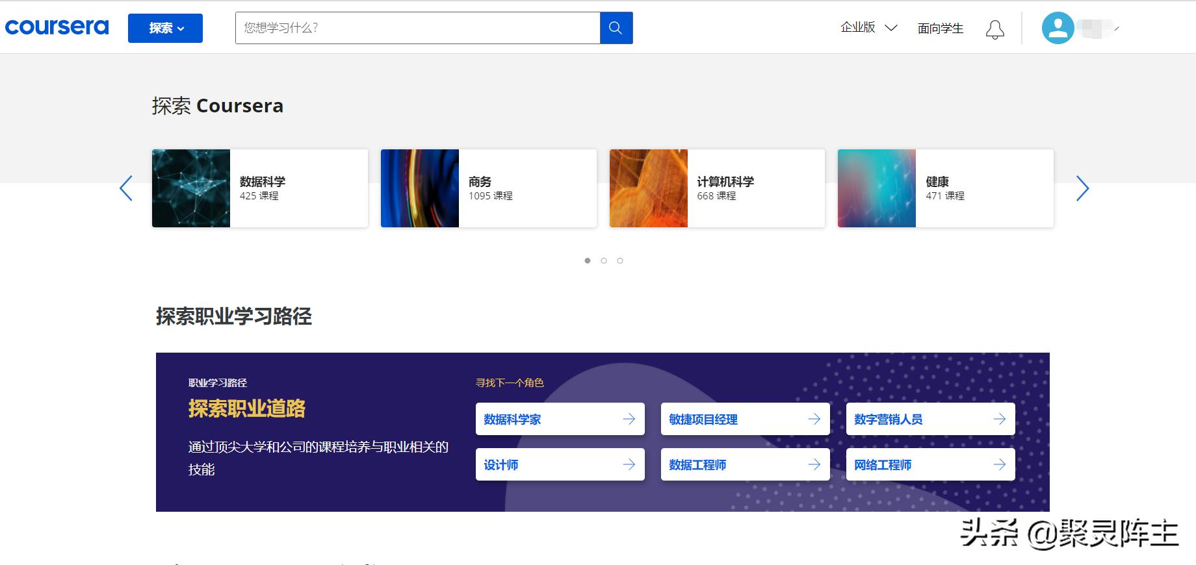Image resolution: width=1196 pixels, height=565 pixels.
Task: Open the 敏捷项目经理 career path
Action: pos(746,419)
